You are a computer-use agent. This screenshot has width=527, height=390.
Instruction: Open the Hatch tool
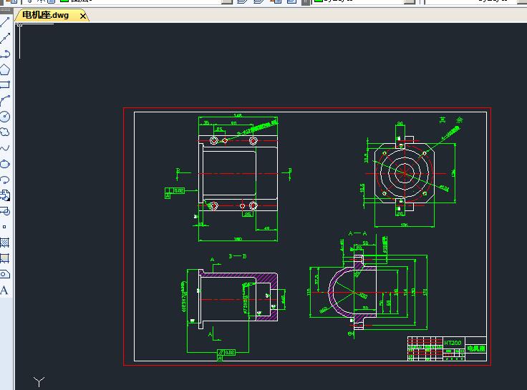coord(5,243)
